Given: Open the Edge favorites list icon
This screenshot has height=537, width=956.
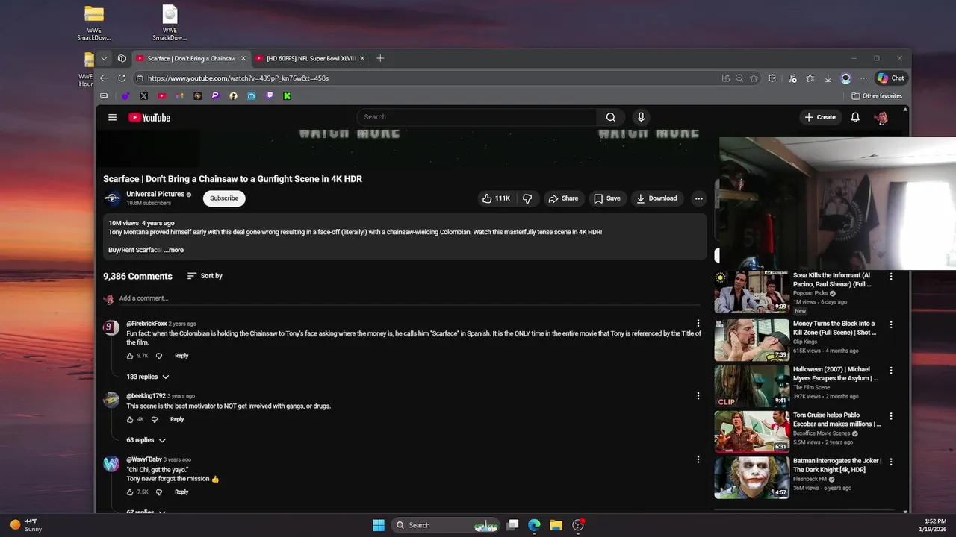Looking at the screenshot, I should (810, 78).
